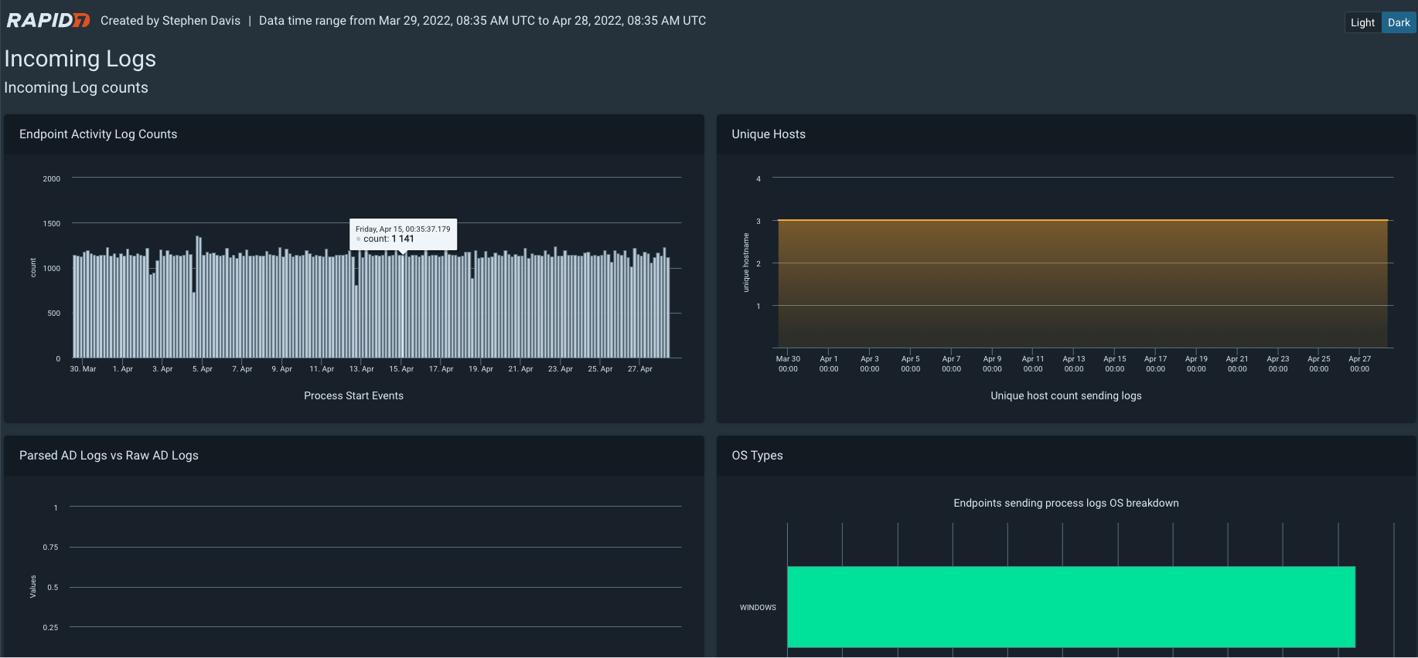This screenshot has height=658, width=1418.
Task: Click the Incoming Log counts subtitle
Action: point(76,88)
